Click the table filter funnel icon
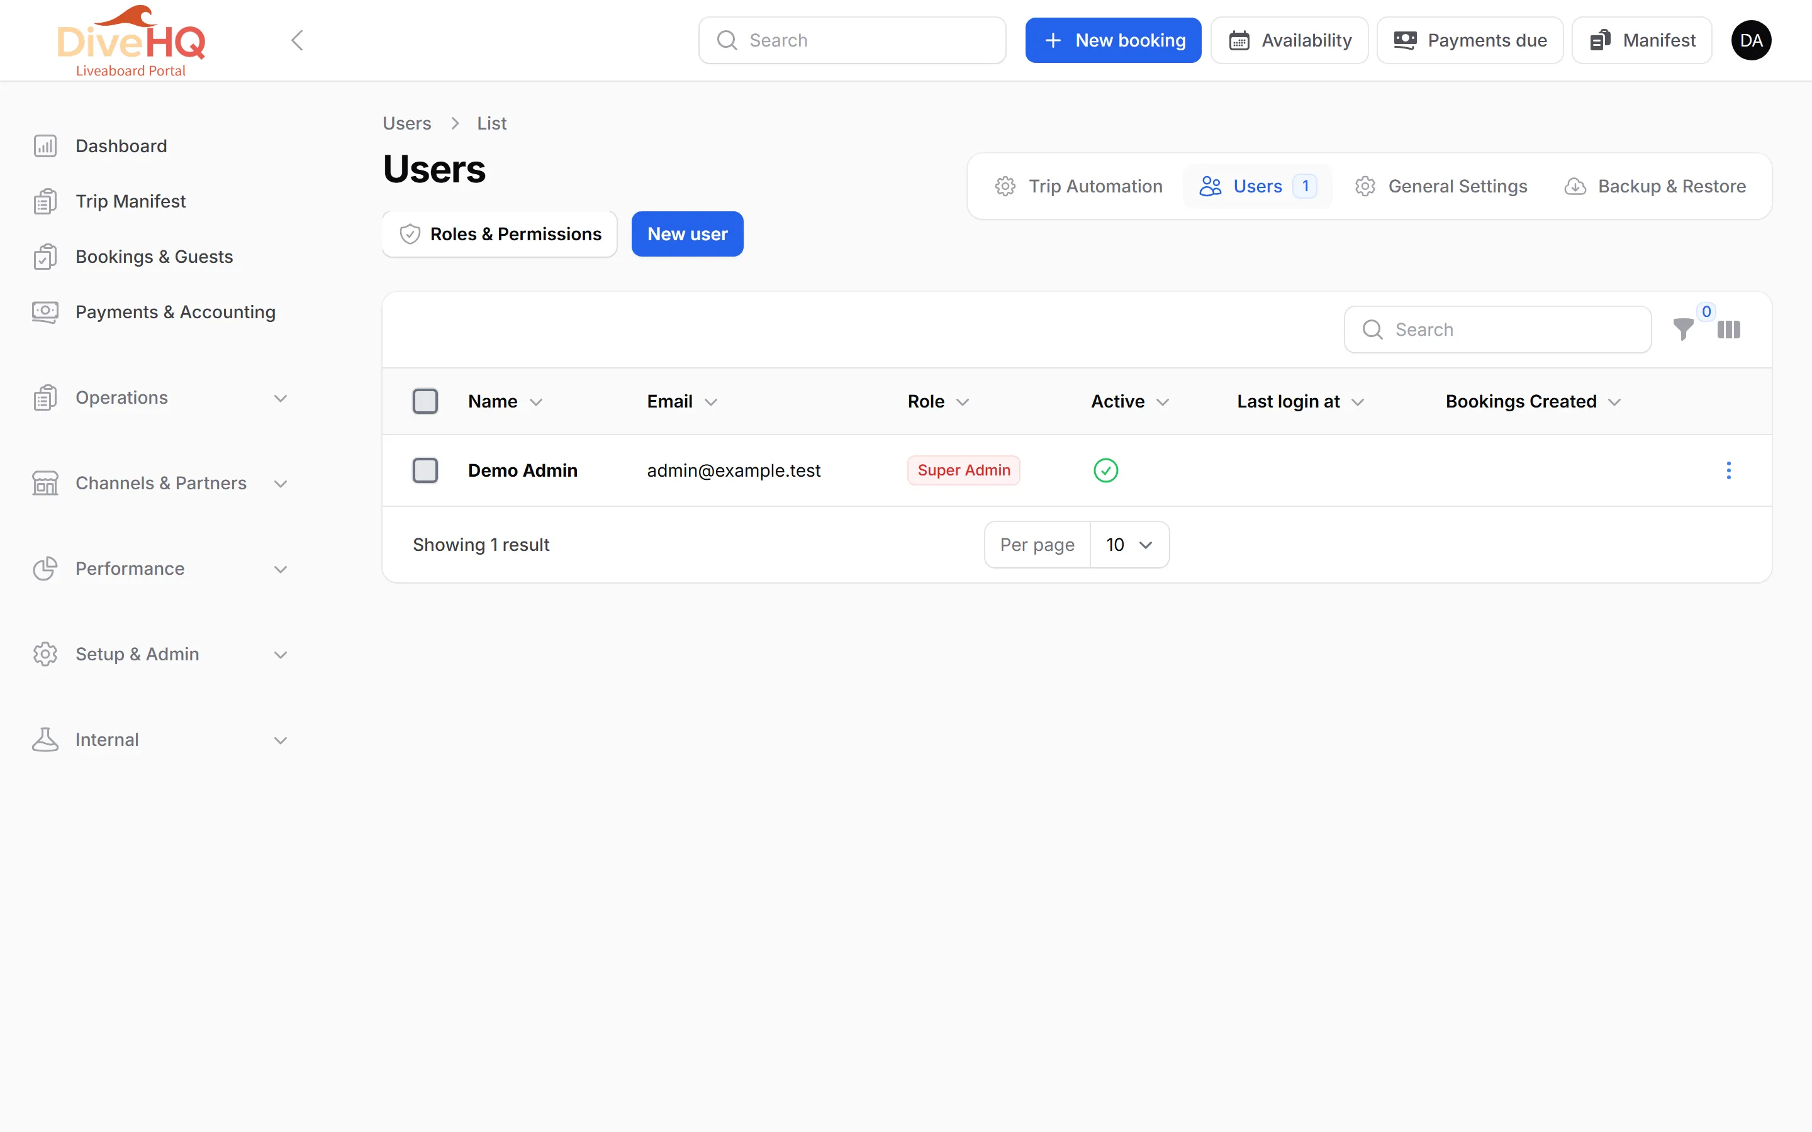Viewport: 1812px width, 1132px height. [1683, 330]
